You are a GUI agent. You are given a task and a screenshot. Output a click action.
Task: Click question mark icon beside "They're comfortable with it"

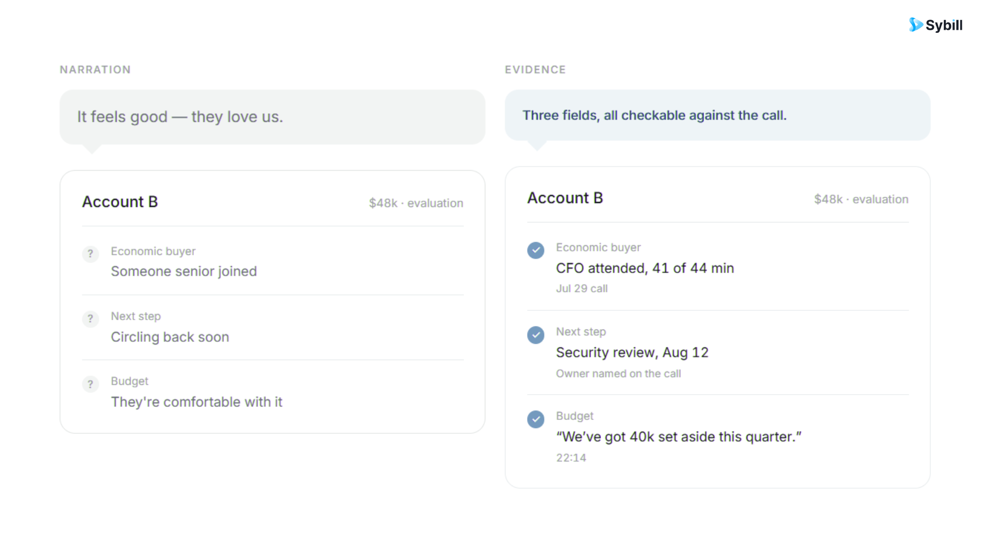(91, 384)
